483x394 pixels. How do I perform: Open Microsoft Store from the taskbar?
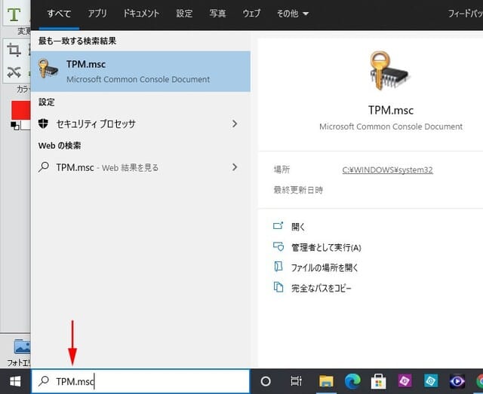379,381
